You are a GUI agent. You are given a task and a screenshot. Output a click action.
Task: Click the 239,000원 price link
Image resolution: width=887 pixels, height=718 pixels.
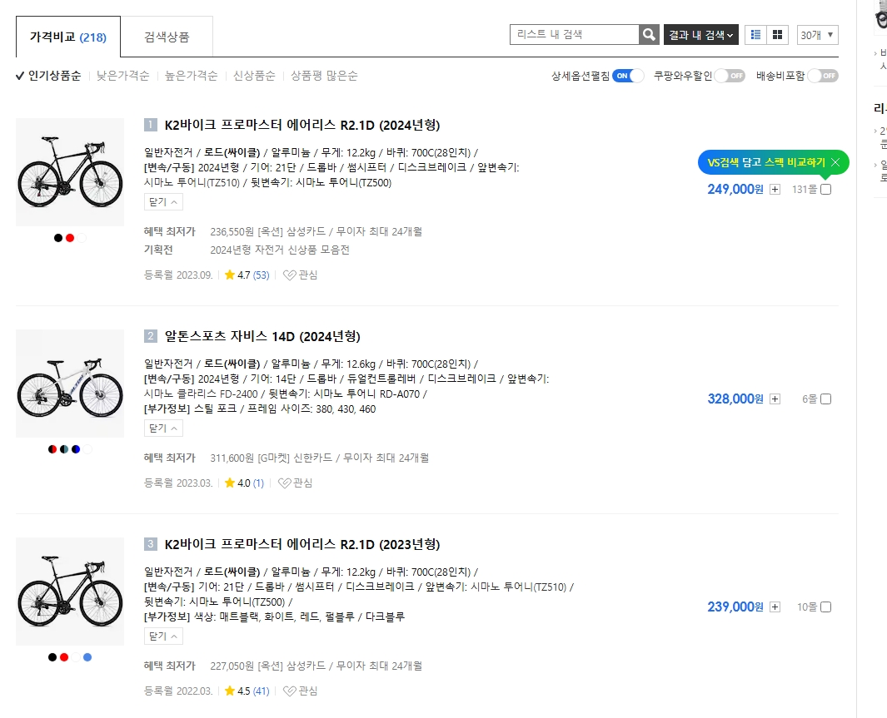point(735,607)
